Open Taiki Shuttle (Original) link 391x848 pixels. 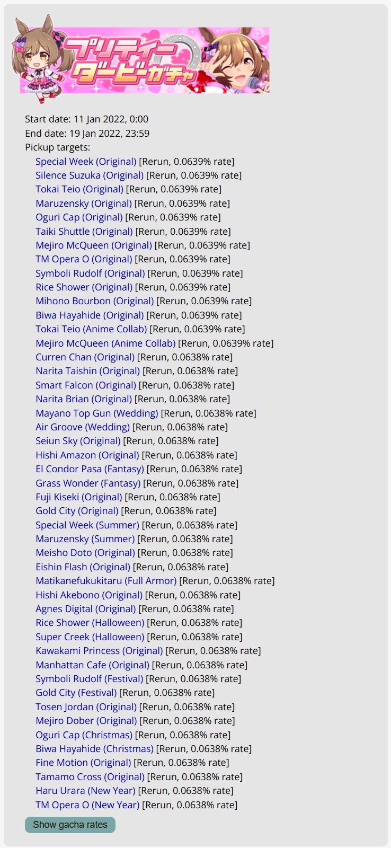[x=84, y=232]
